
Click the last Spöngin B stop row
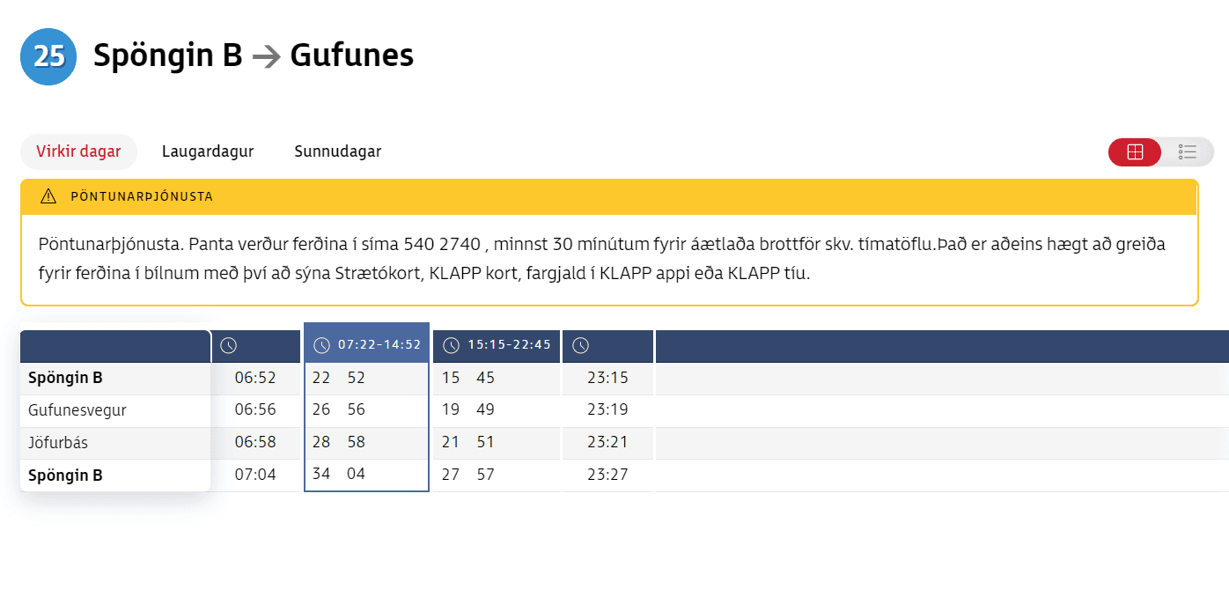point(65,475)
